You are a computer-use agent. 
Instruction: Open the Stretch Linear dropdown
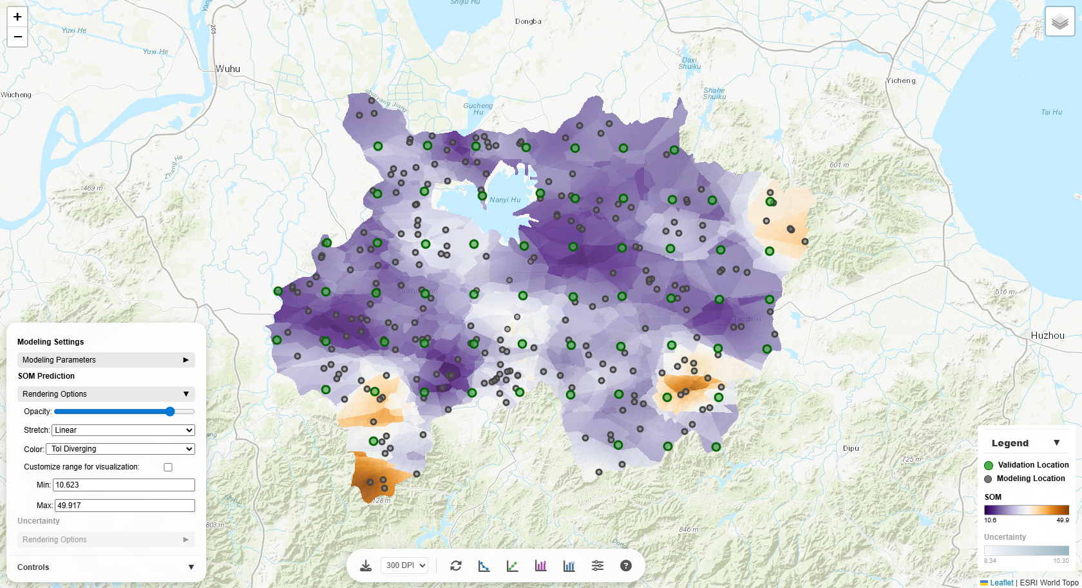coord(123,430)
